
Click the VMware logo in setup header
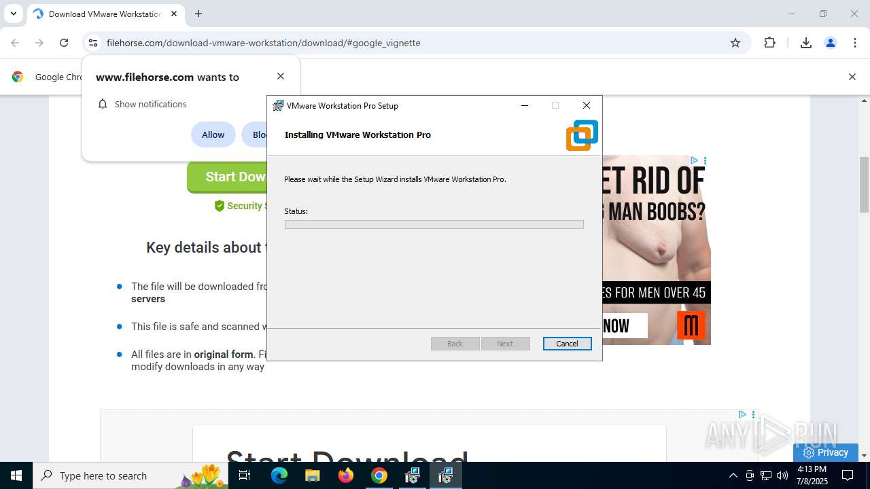tap(582, 135)
